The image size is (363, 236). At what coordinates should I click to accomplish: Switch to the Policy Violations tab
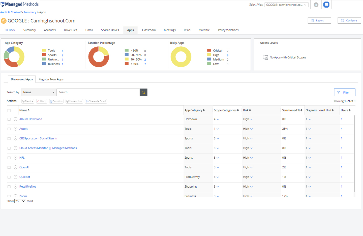click(228, 30)
